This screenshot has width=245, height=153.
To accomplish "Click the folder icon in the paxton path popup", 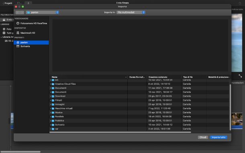I will tap(29, 12).
